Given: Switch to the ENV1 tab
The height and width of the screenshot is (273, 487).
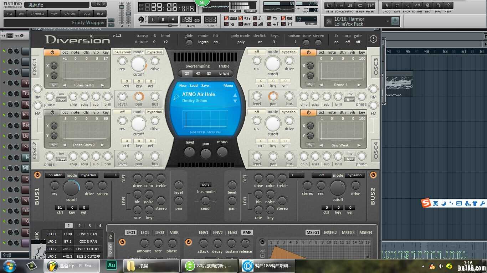Looking at the screenshot, I should 204,232.
